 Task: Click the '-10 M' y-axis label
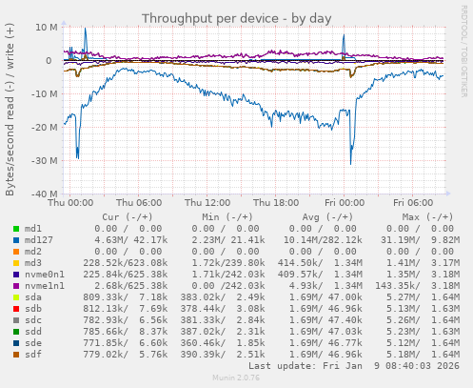[44, 94]
